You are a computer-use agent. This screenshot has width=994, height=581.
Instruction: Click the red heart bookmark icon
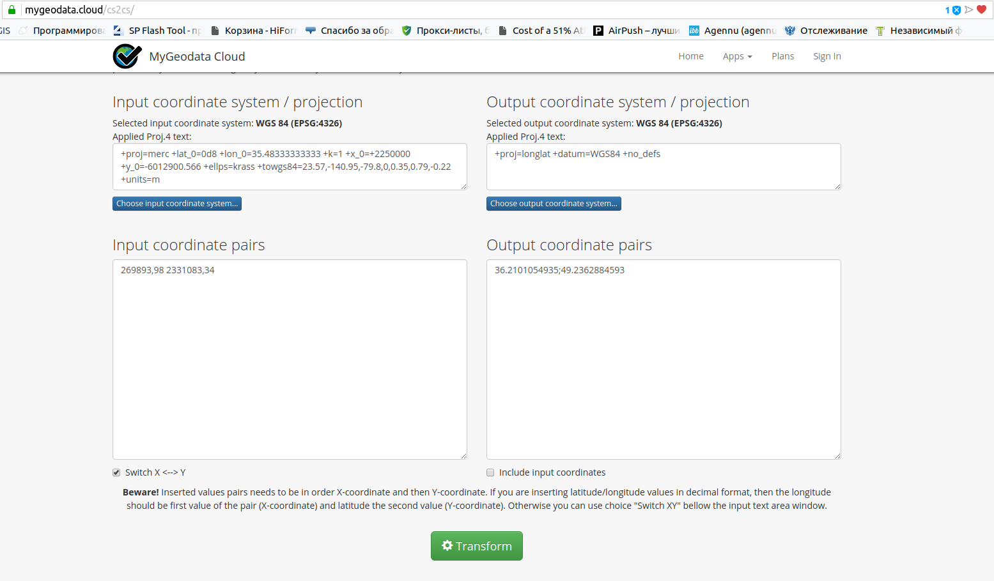pos(982,10)
